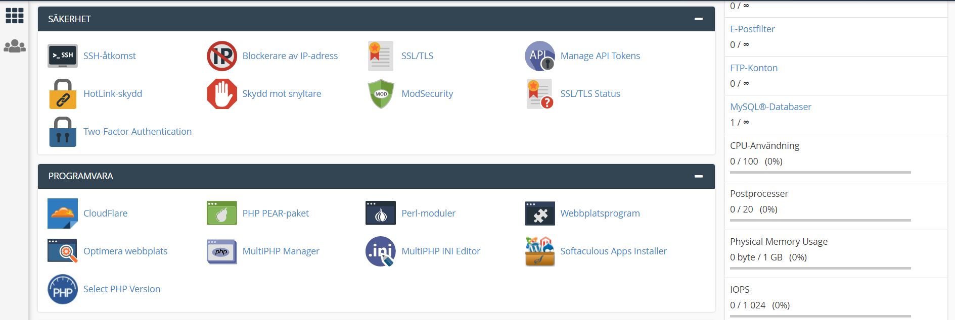The height and width of the screenshot is (320, 955).
Task: Collapse the Säkerhet section
Action: pos(698,19)
